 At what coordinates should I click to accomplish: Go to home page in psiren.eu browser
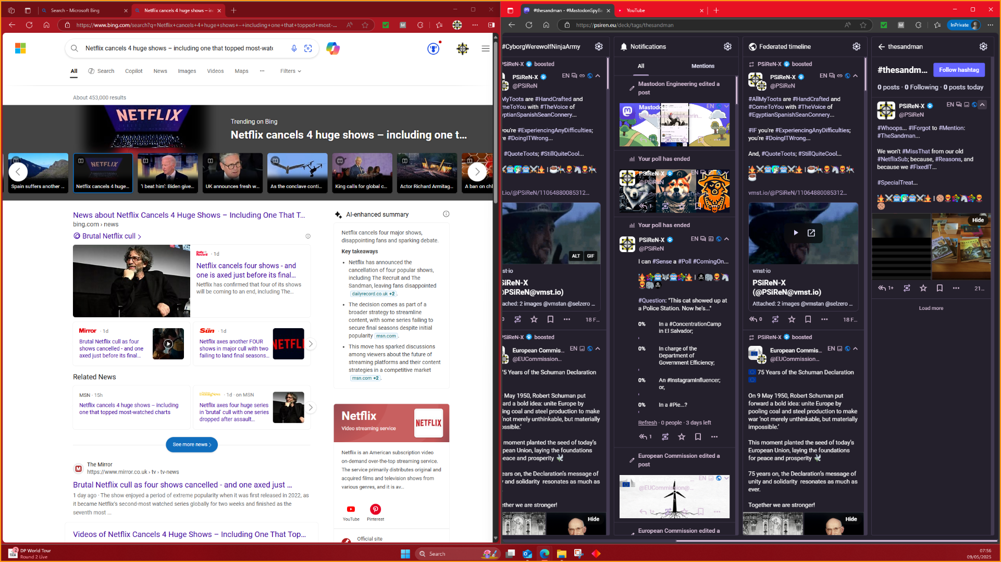pyautogui.click(x=546, y=24)
